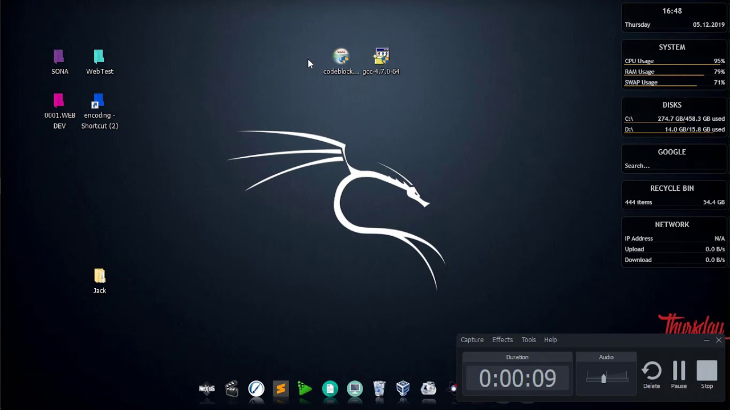Click the RAM Usage meter
Image resolution: width=730 pixels, height=410 pixels.
click(x=675, y=72)
